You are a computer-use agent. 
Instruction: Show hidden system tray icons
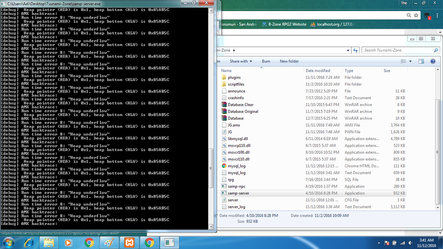379,243
